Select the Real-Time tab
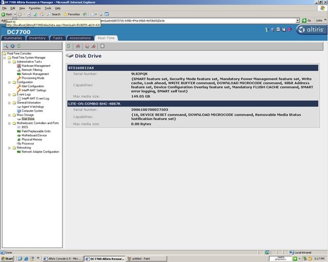Screen dimensions: 328x262 pyautogui.click(x=106, y=38)
